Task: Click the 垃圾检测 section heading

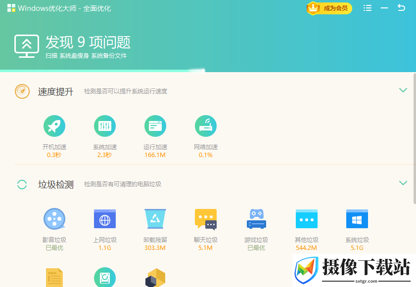Action: (56, 184)
